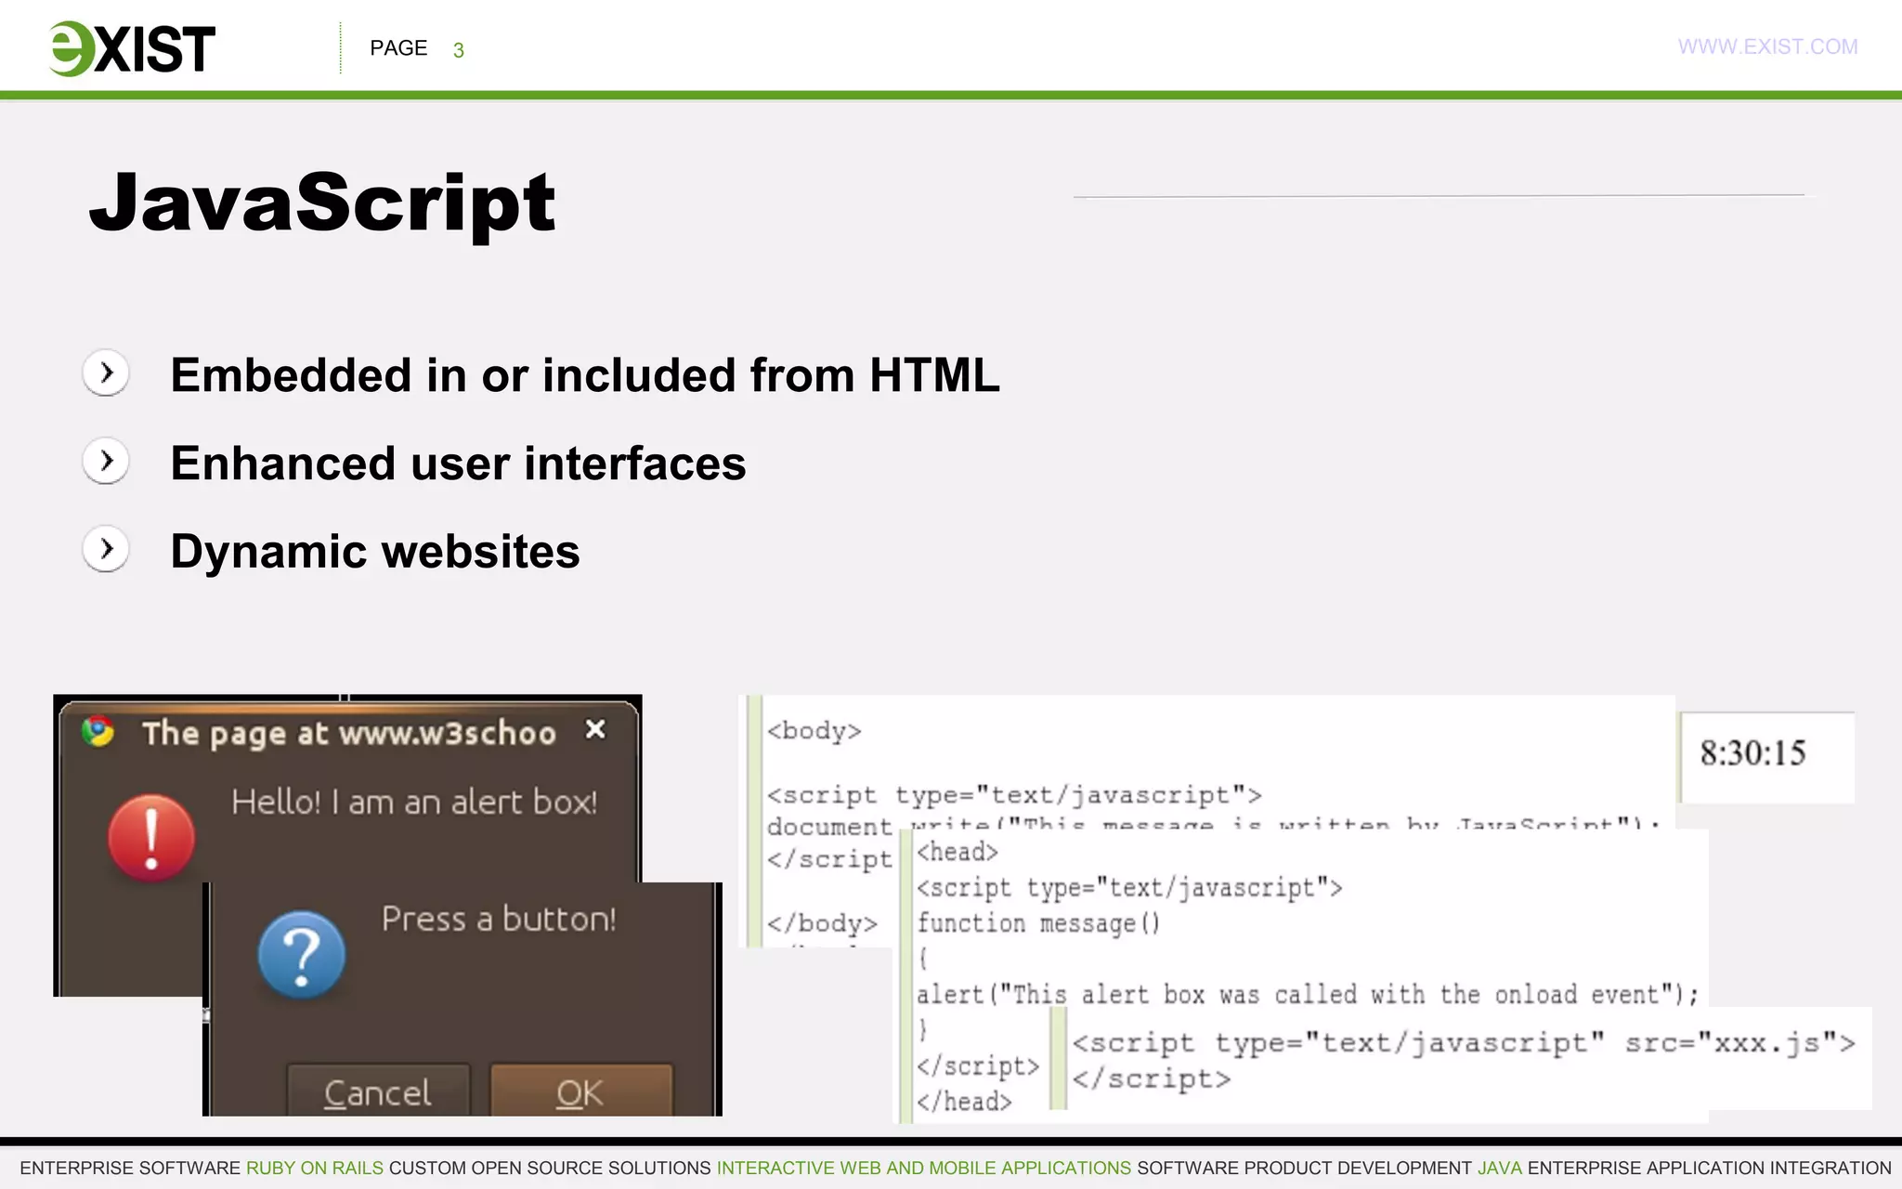The height and width of the screenshot is (1189, 1902).
Task: Click the bullet arrow beside Embedded in HTML
Action: click(x=106, y=373)
